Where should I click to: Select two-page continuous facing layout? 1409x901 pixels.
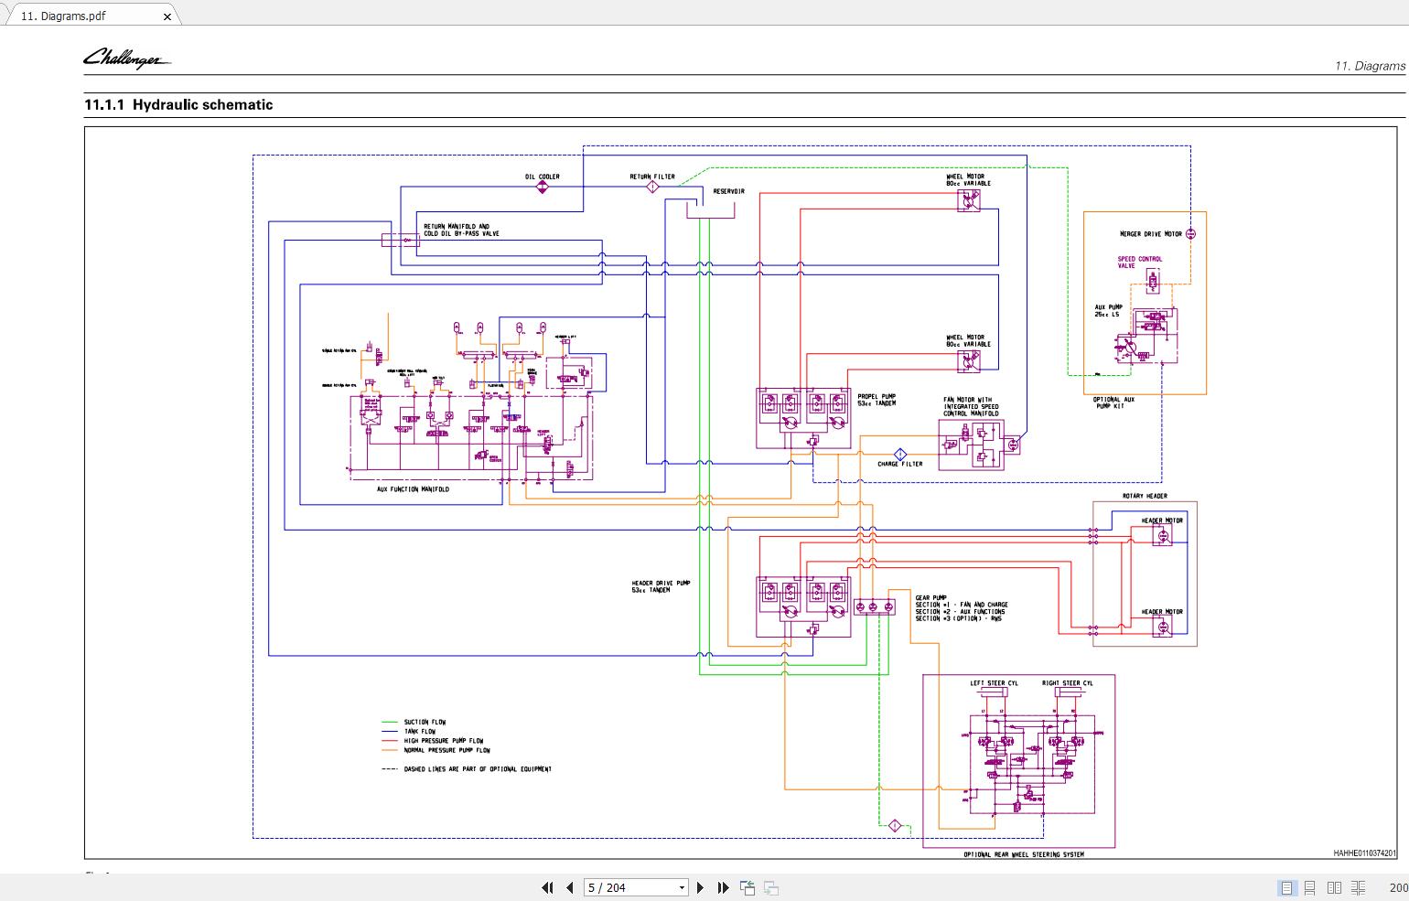(x=1359, y=887)
